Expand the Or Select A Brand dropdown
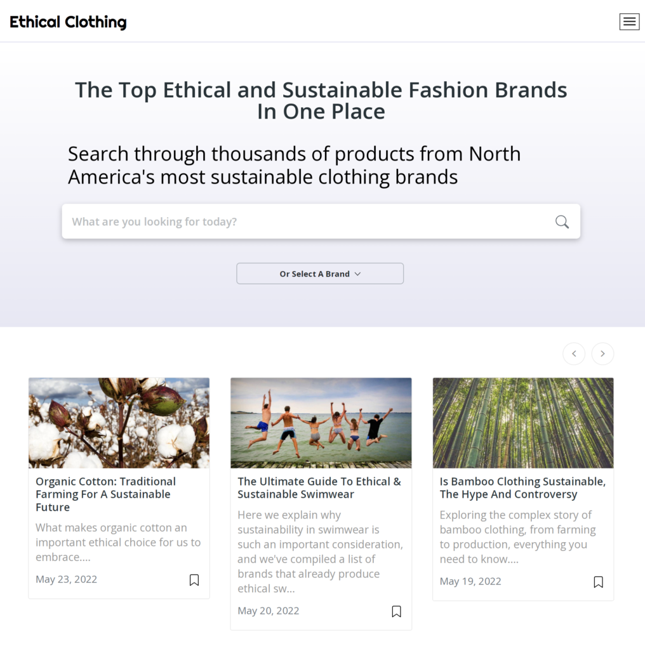The image size is (645, 650). tap(320, 274)
